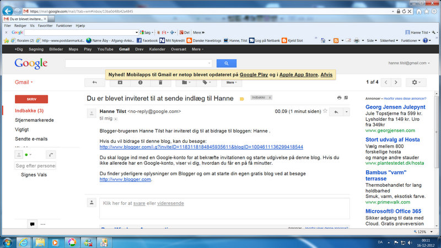Open the RSS feed icon in command bar

click(x=336, y=40)
